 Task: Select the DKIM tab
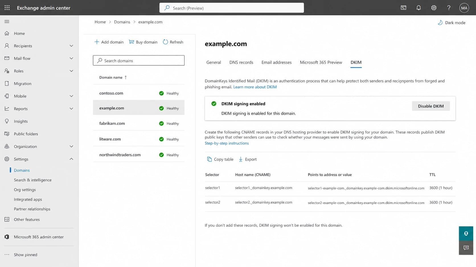click(x=356, y=62)
